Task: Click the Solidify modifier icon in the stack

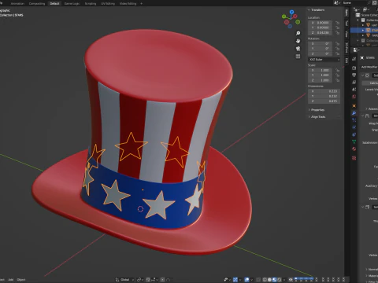Action: (x=367, y=207)
